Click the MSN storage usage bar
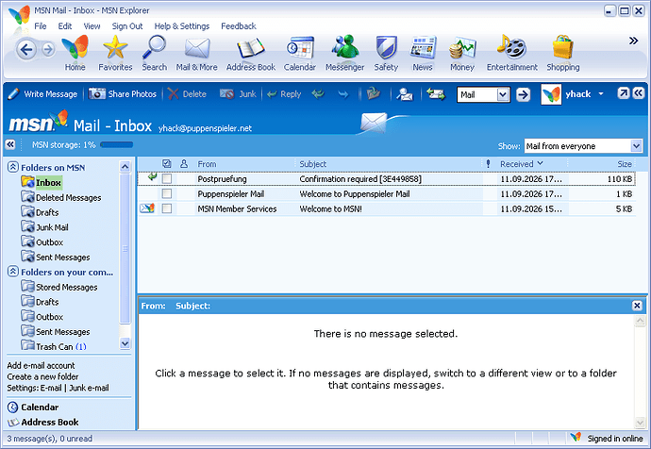This screenshot has height=449, width=651. pyautogui.click(x=117, y=145)
